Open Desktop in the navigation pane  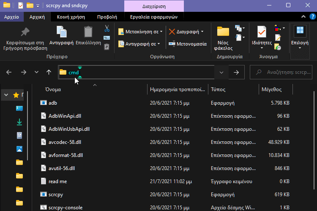click(19, 108)
